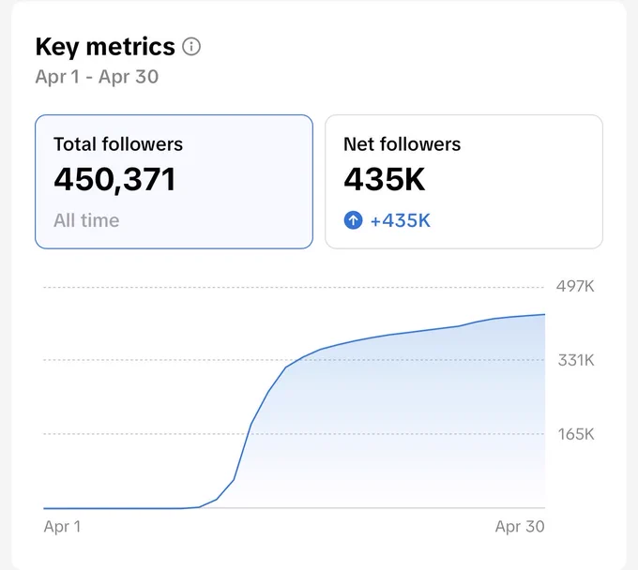Click the 435K net followers value
The image size is (638, 570).
coord(385,179)
